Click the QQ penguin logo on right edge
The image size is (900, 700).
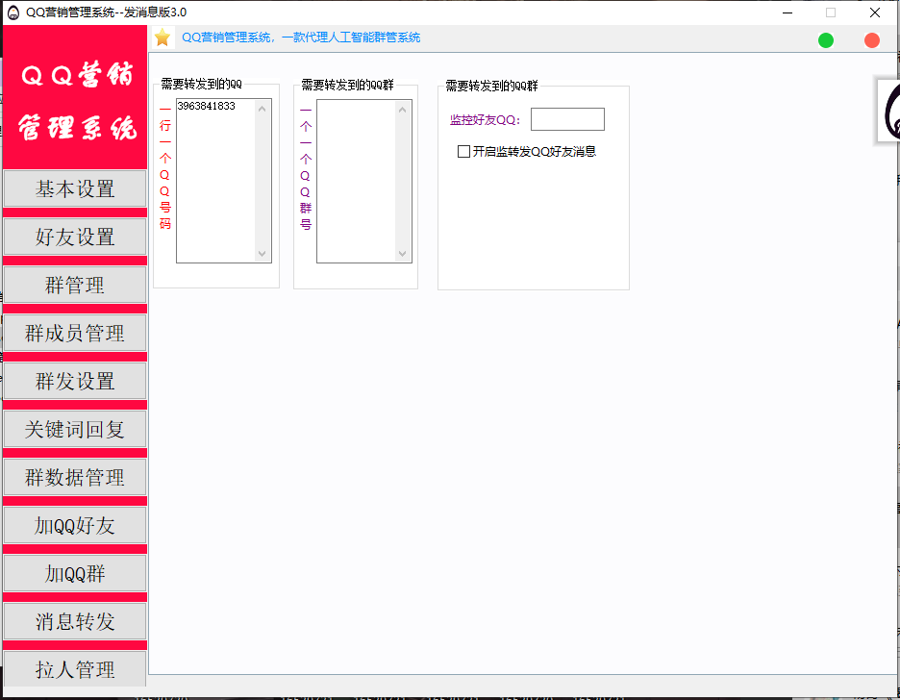(x=888, y=111)
